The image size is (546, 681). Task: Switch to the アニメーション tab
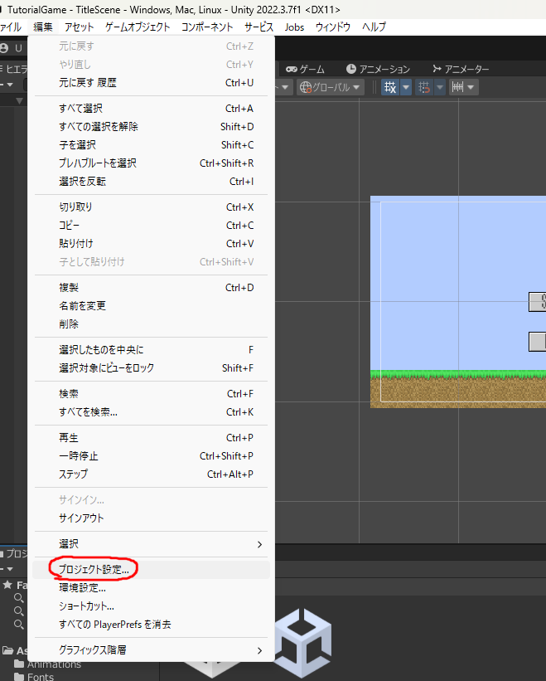(378, 69)
